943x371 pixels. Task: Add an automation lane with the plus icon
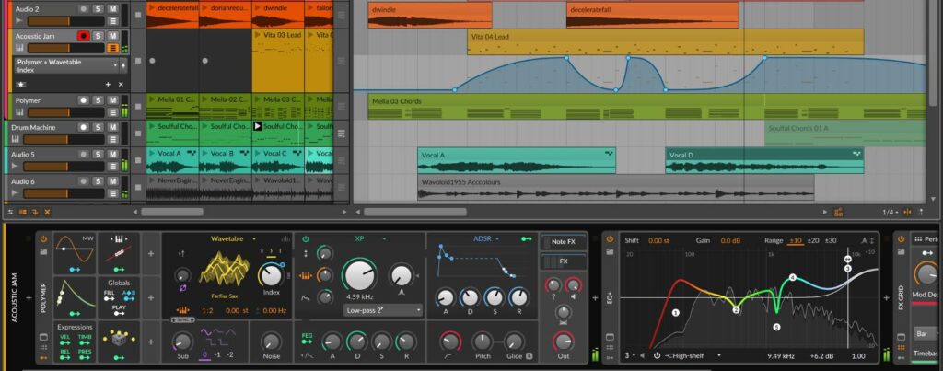pos(109,85)
